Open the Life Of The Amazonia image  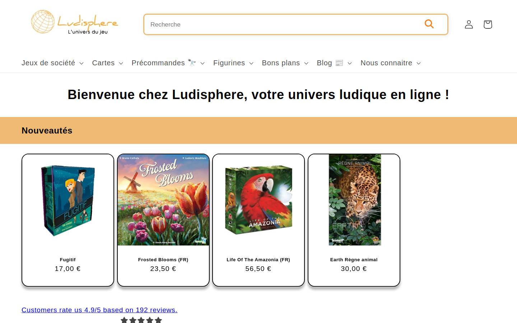[258, 200]
